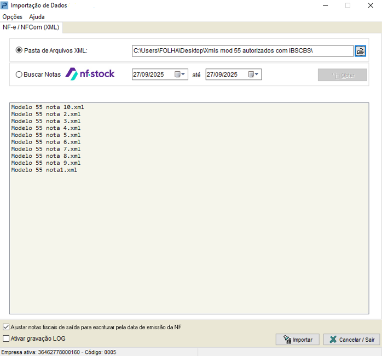
Task: Click the nf-stock logo
Action: pyautogui.click(x=90, y=74)
